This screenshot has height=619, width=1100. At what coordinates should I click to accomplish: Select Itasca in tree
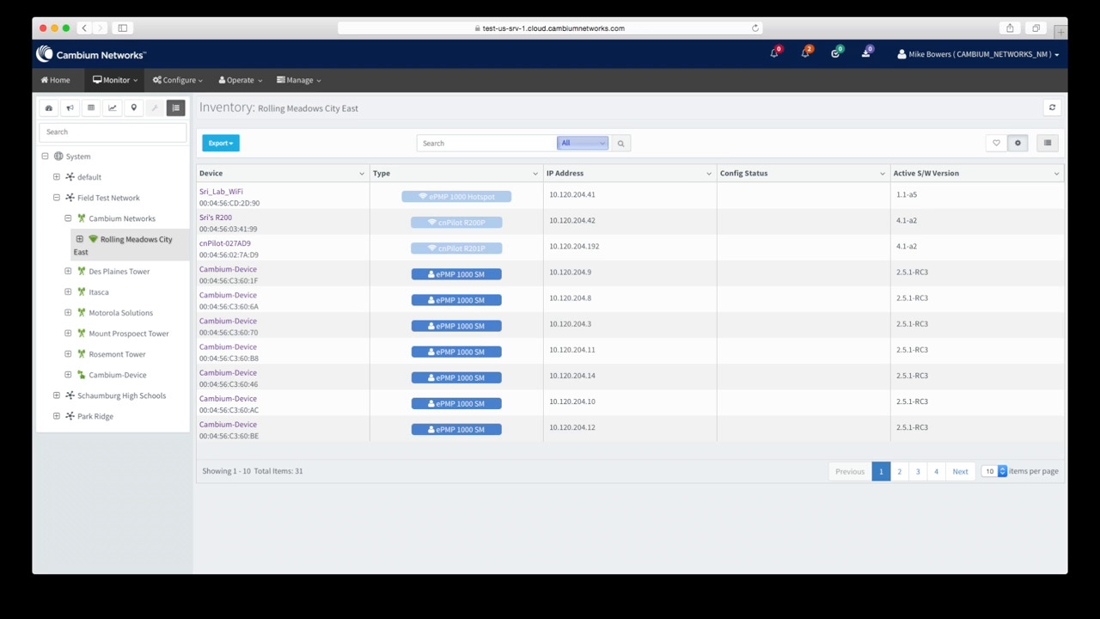[x=99, y=292]
